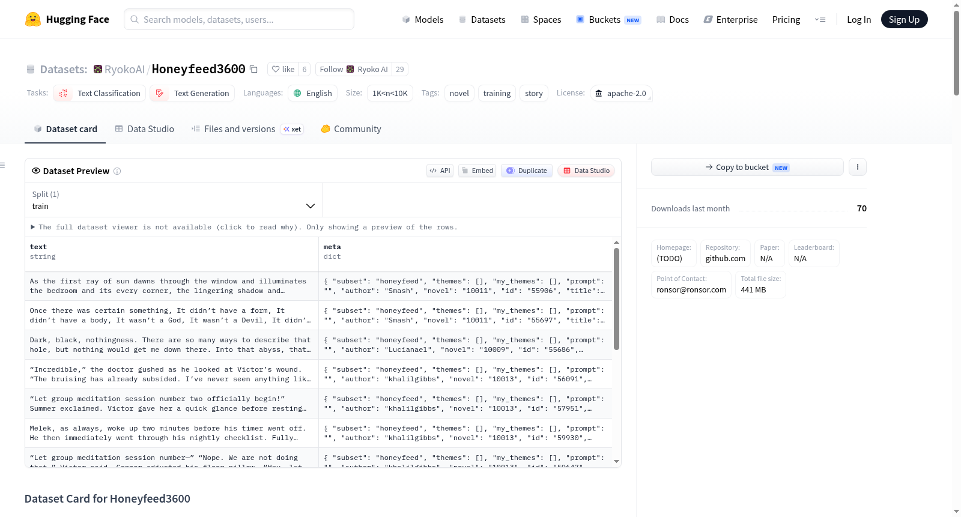Click the apache-2.0 license icon tag

(621, 93)
